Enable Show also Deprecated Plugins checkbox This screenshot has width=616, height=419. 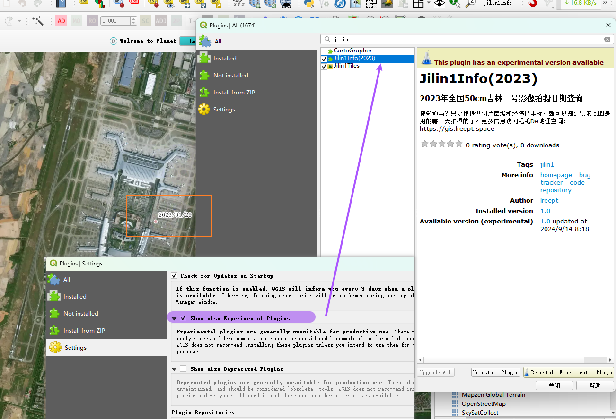[183, 369]
